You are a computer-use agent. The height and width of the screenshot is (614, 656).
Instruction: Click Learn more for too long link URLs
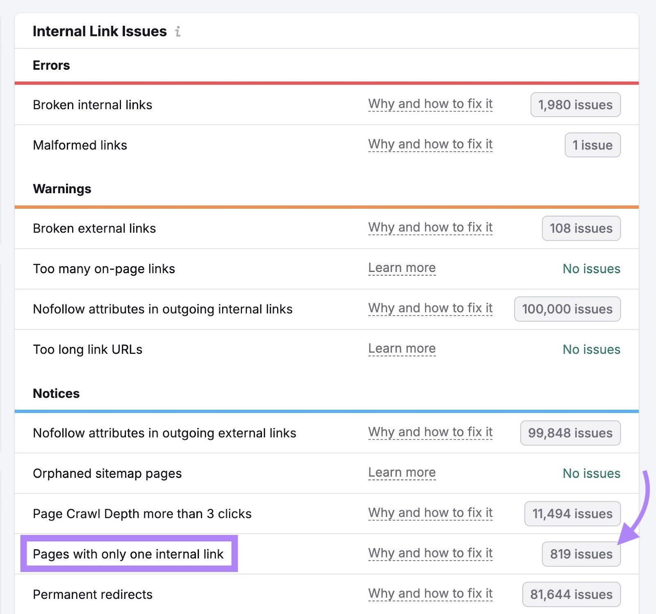coord(402,349)
